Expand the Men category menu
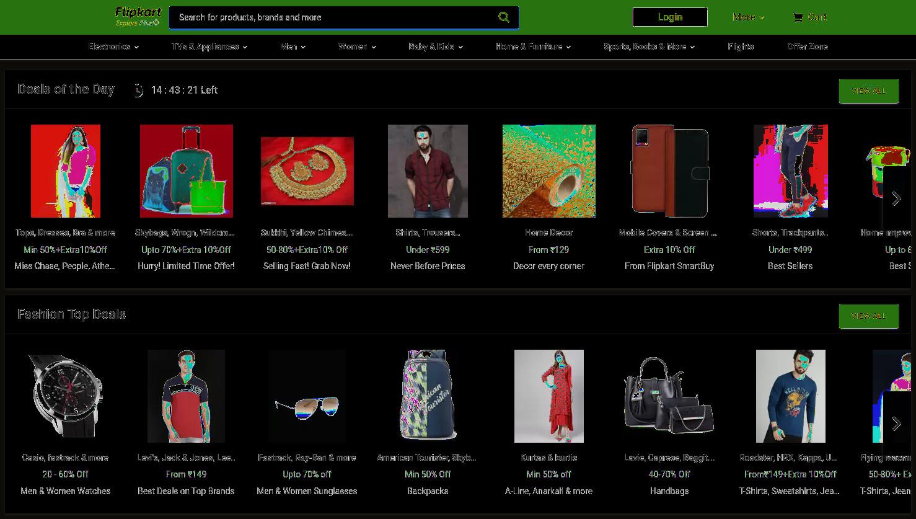The image size is (916, 519). (x=293, y=47)
